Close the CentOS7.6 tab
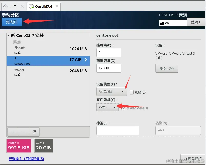Viewport: 206px width, 165px height. pyautogui.click(x=57, y=6)
